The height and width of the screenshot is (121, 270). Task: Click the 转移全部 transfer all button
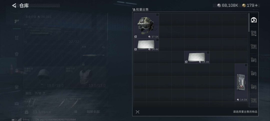coord(93,112)
